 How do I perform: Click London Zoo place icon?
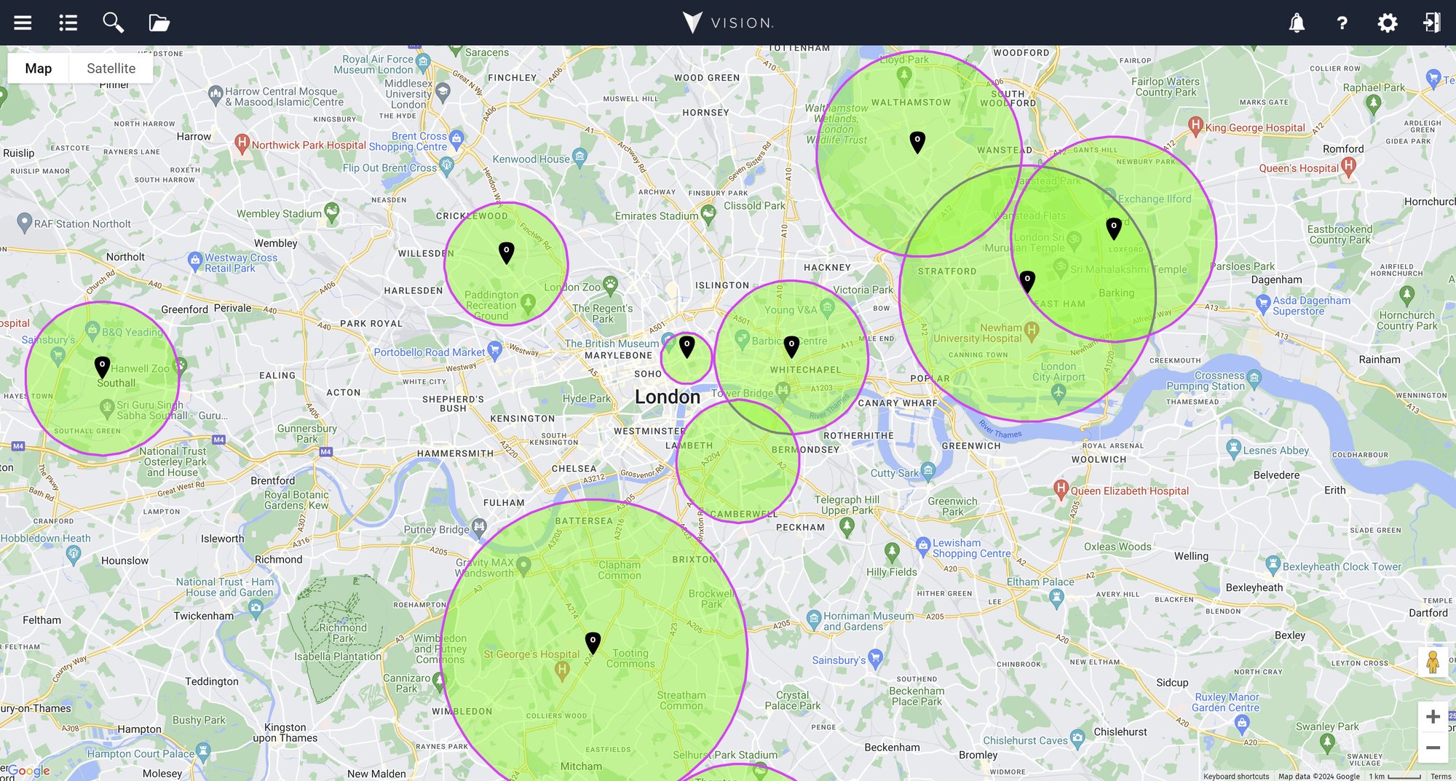(610, 285)
